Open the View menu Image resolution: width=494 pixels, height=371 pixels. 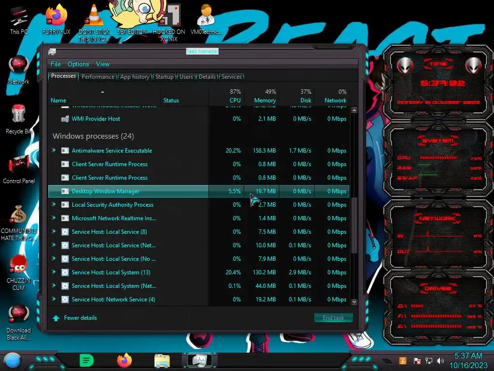(x=103, y=64)
